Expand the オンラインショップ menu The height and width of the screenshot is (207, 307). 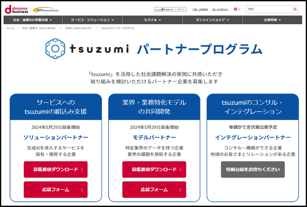pos(213,20)
